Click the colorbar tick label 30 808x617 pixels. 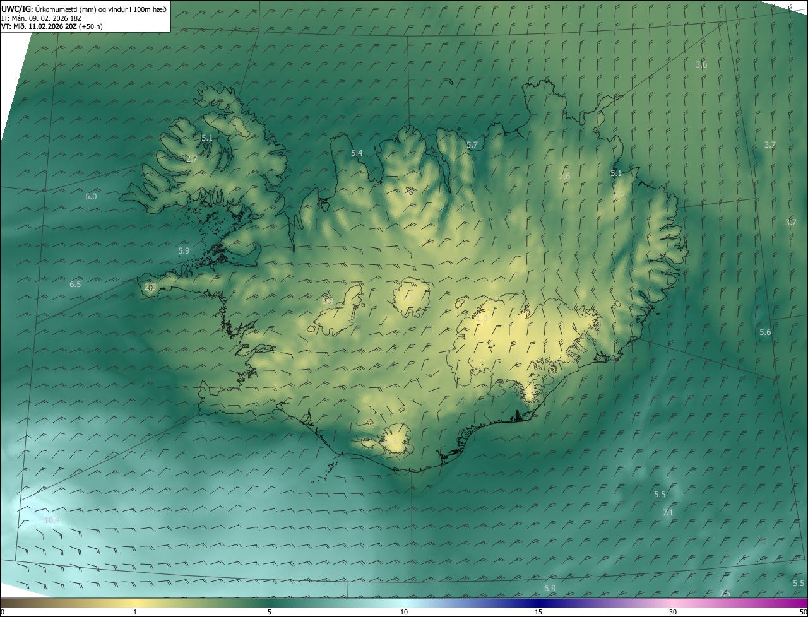[673, 612]
